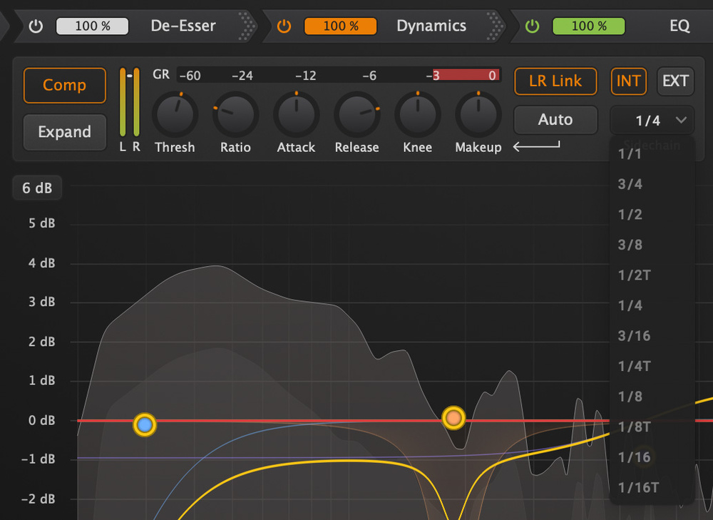
Task: Click the Ratio knob
Action: pos(235,113)
